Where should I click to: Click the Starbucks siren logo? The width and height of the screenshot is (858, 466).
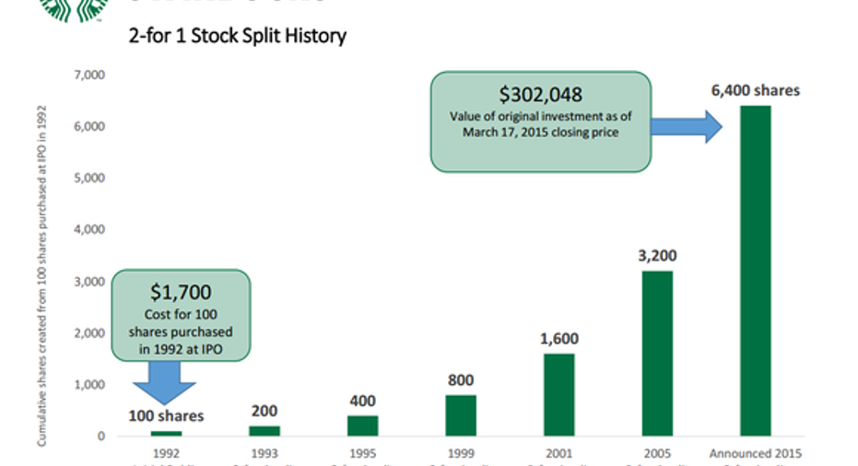coord(74,10)
